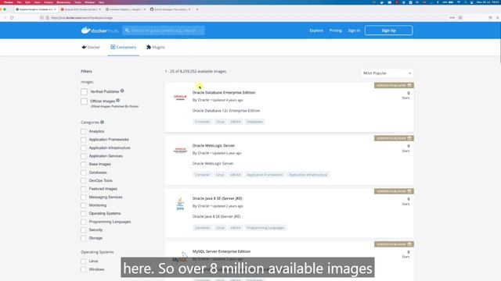
Task: Check the Base Images category
Action: pos(84,164)
